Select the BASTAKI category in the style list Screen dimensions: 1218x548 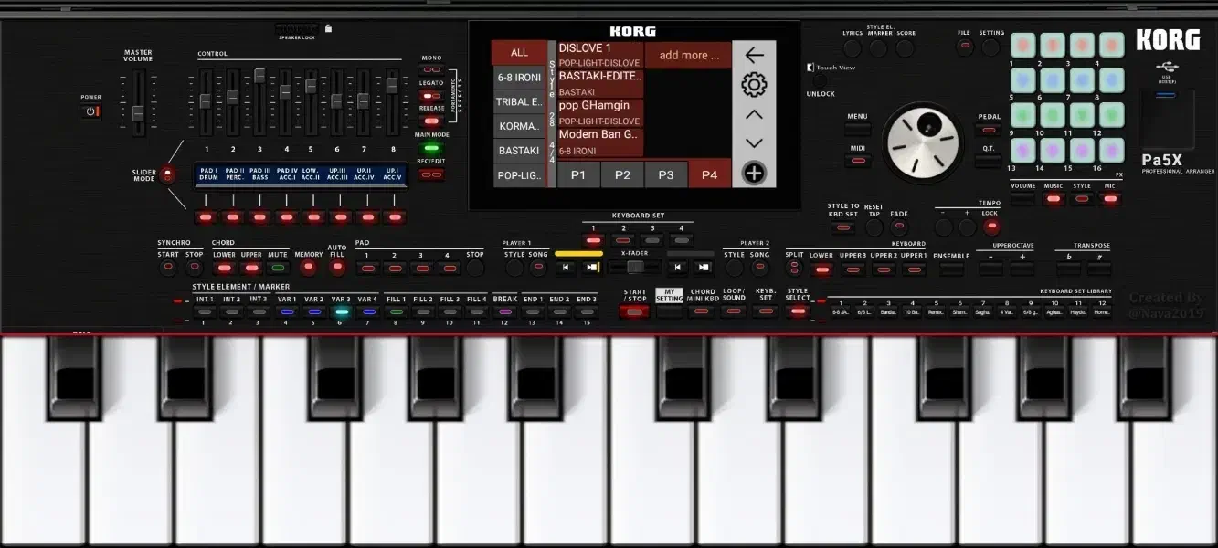click(x=518, y=150)
